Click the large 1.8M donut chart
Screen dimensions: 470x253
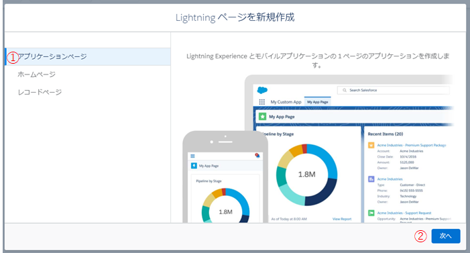point(306,174)
